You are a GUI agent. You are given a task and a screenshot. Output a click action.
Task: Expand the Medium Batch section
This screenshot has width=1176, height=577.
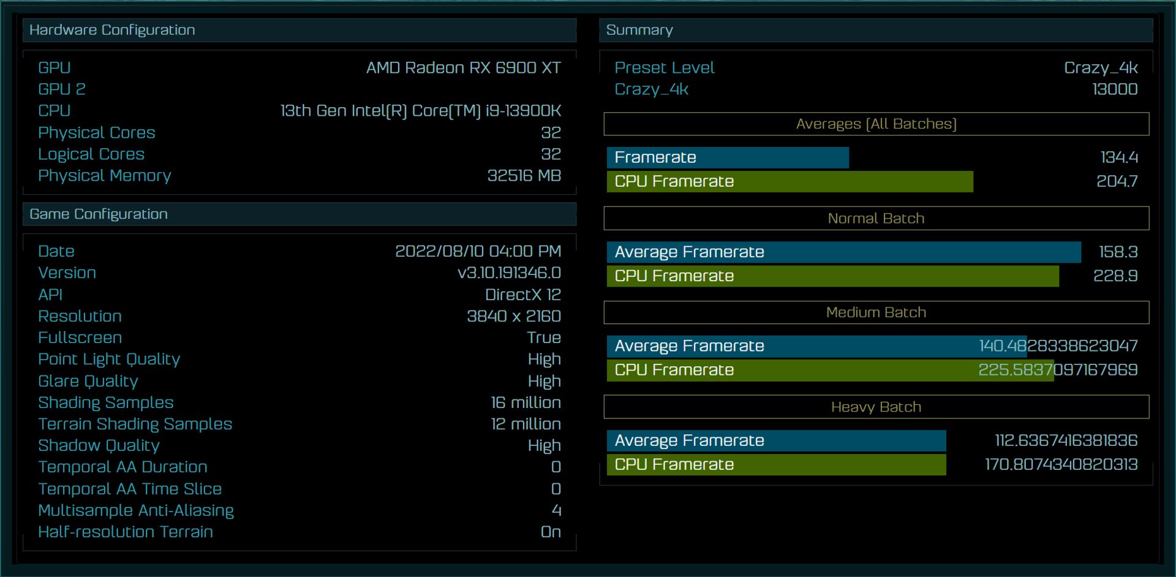pyautogui.click(x=876, y=312)
